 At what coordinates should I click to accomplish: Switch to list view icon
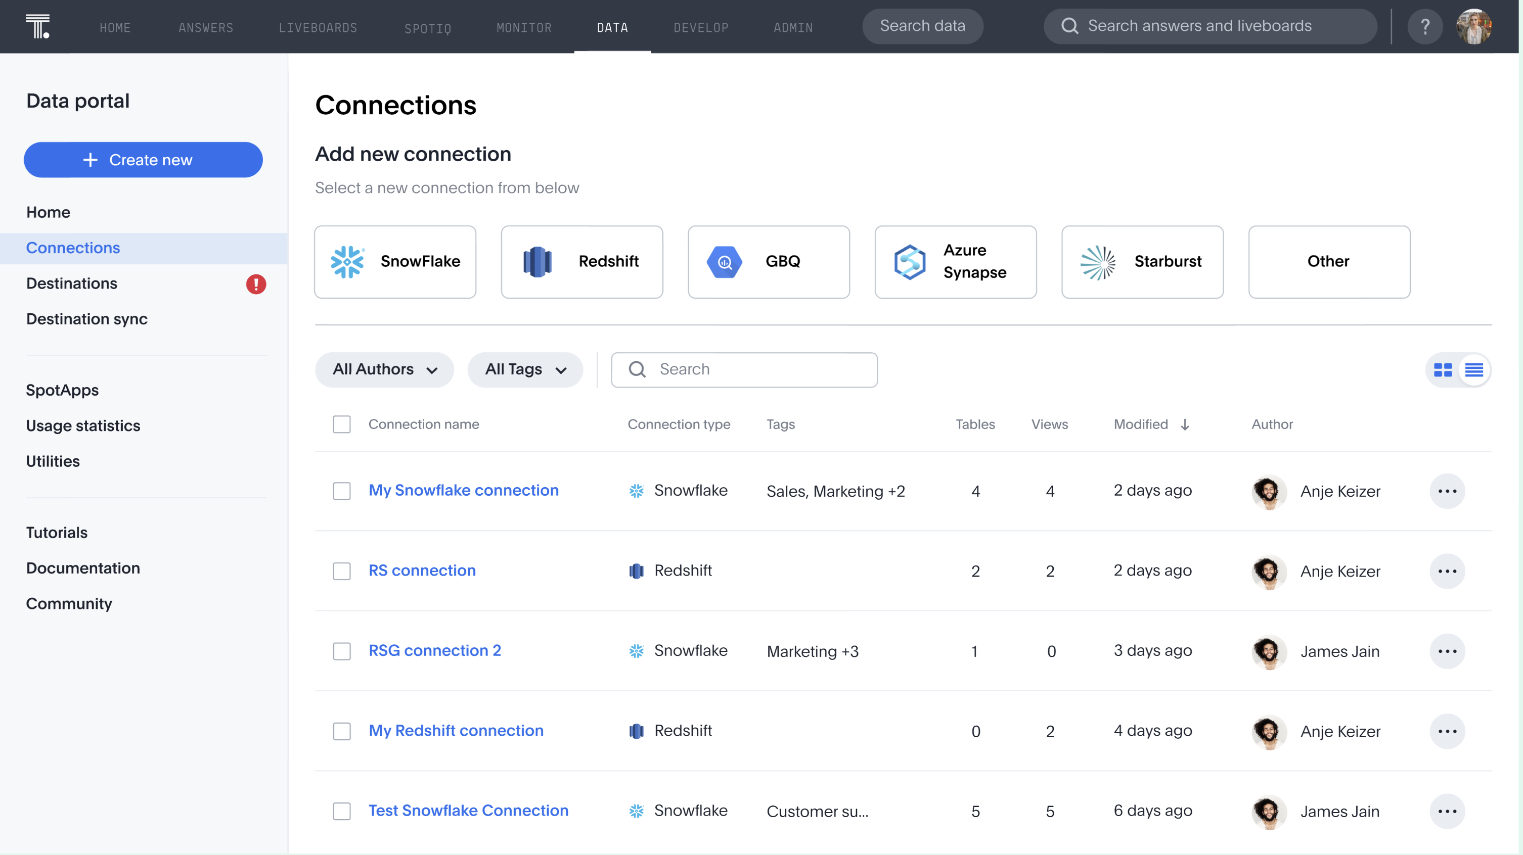coord(1474,370)
